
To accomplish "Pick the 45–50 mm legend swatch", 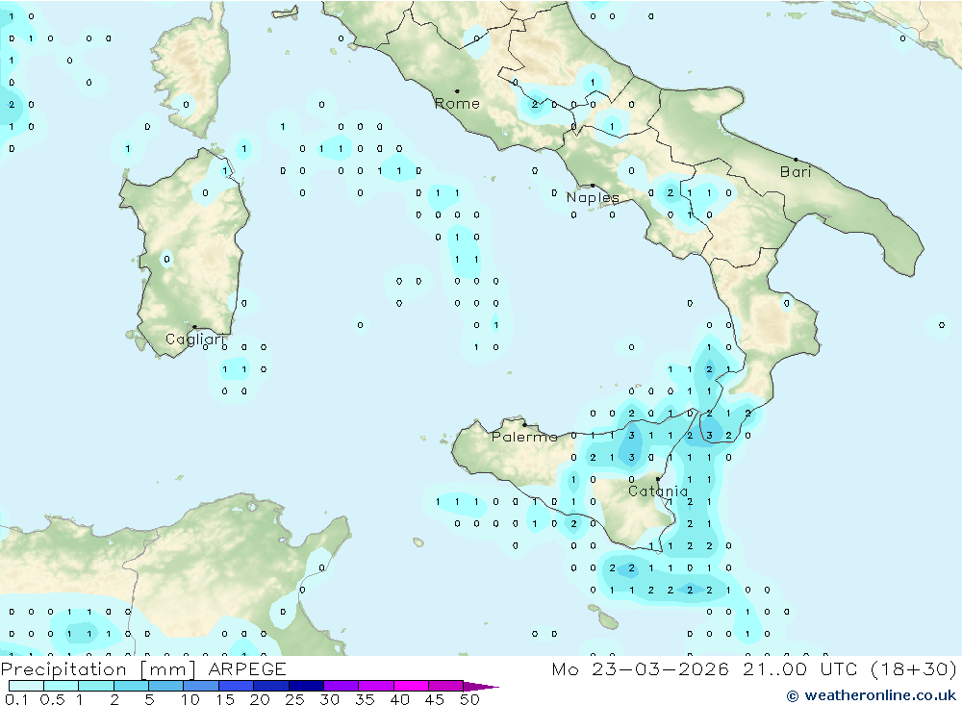I will coord(445,686).
